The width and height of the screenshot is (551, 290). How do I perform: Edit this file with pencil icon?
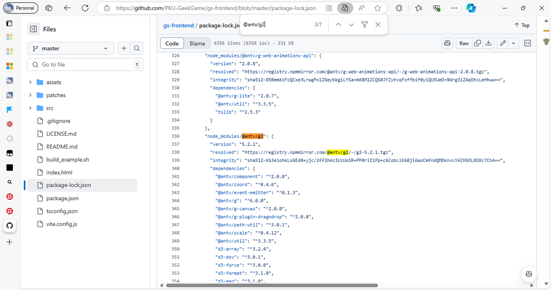[503, 43]
